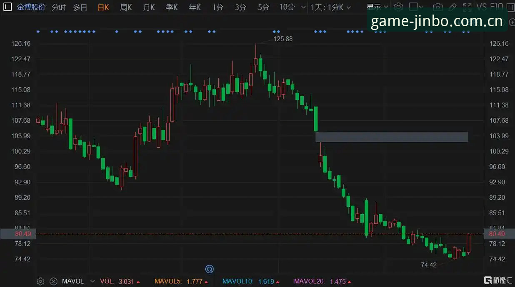Select the 年K period tab
This screenshot has height=287, width=515.
coord(195,7)
